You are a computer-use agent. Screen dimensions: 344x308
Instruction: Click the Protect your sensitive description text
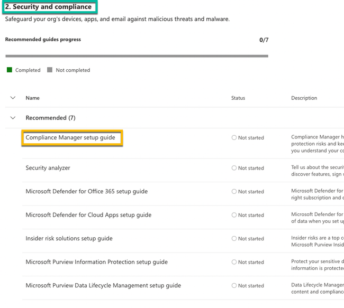click(x=318, y=265)
